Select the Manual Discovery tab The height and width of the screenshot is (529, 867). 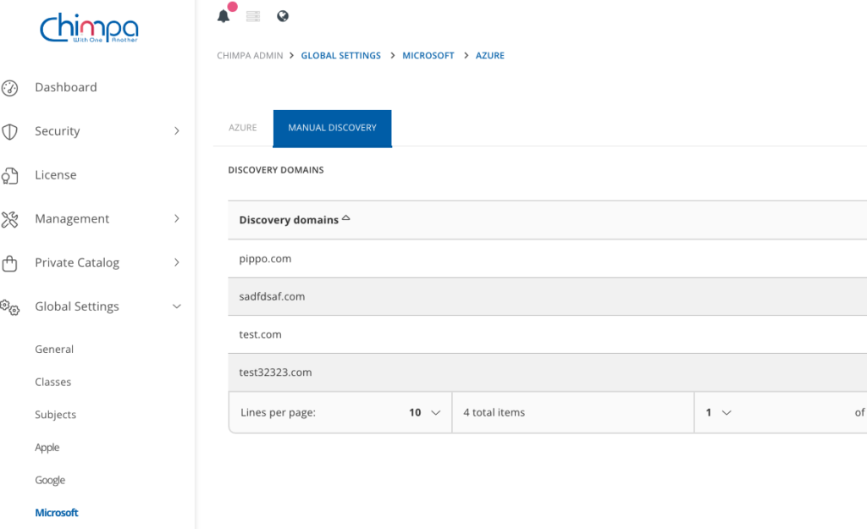tap(332, 129)
